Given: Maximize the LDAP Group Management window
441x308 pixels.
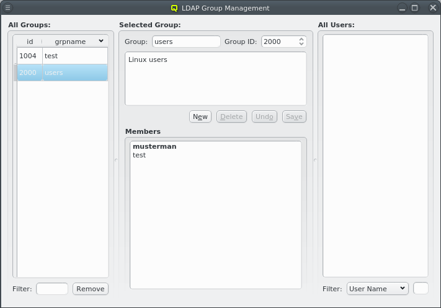Looking at the screenshot, I should tap(414, 7).
